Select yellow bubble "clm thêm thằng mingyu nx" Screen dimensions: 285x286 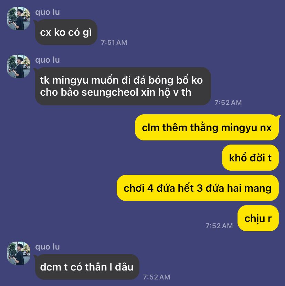[207, 127]
